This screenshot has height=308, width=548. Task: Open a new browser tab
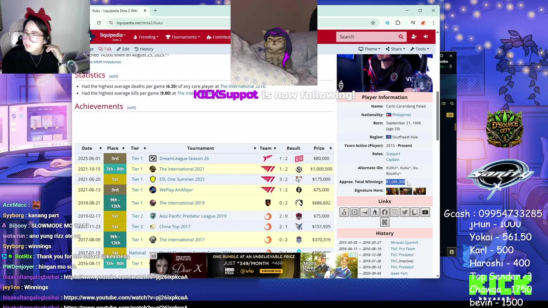155,11
